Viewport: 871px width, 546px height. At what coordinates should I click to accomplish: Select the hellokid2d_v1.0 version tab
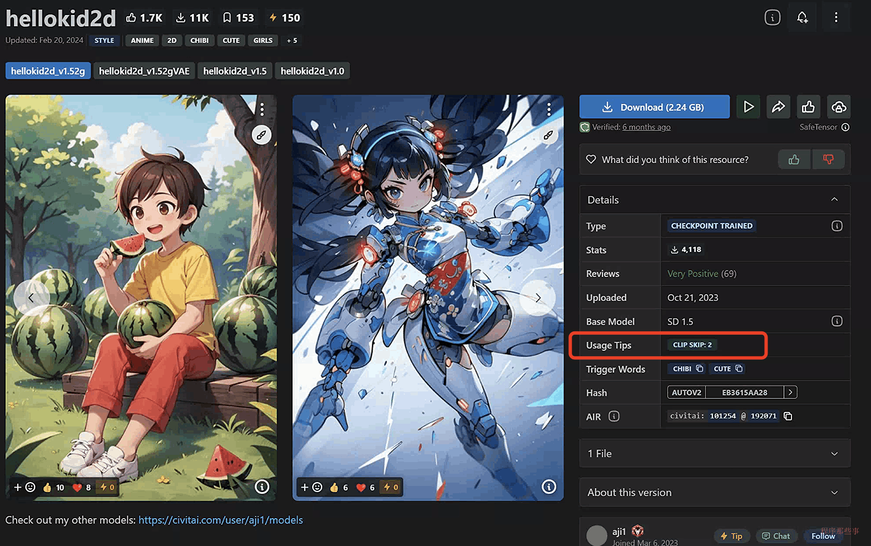tap(312, 71)
